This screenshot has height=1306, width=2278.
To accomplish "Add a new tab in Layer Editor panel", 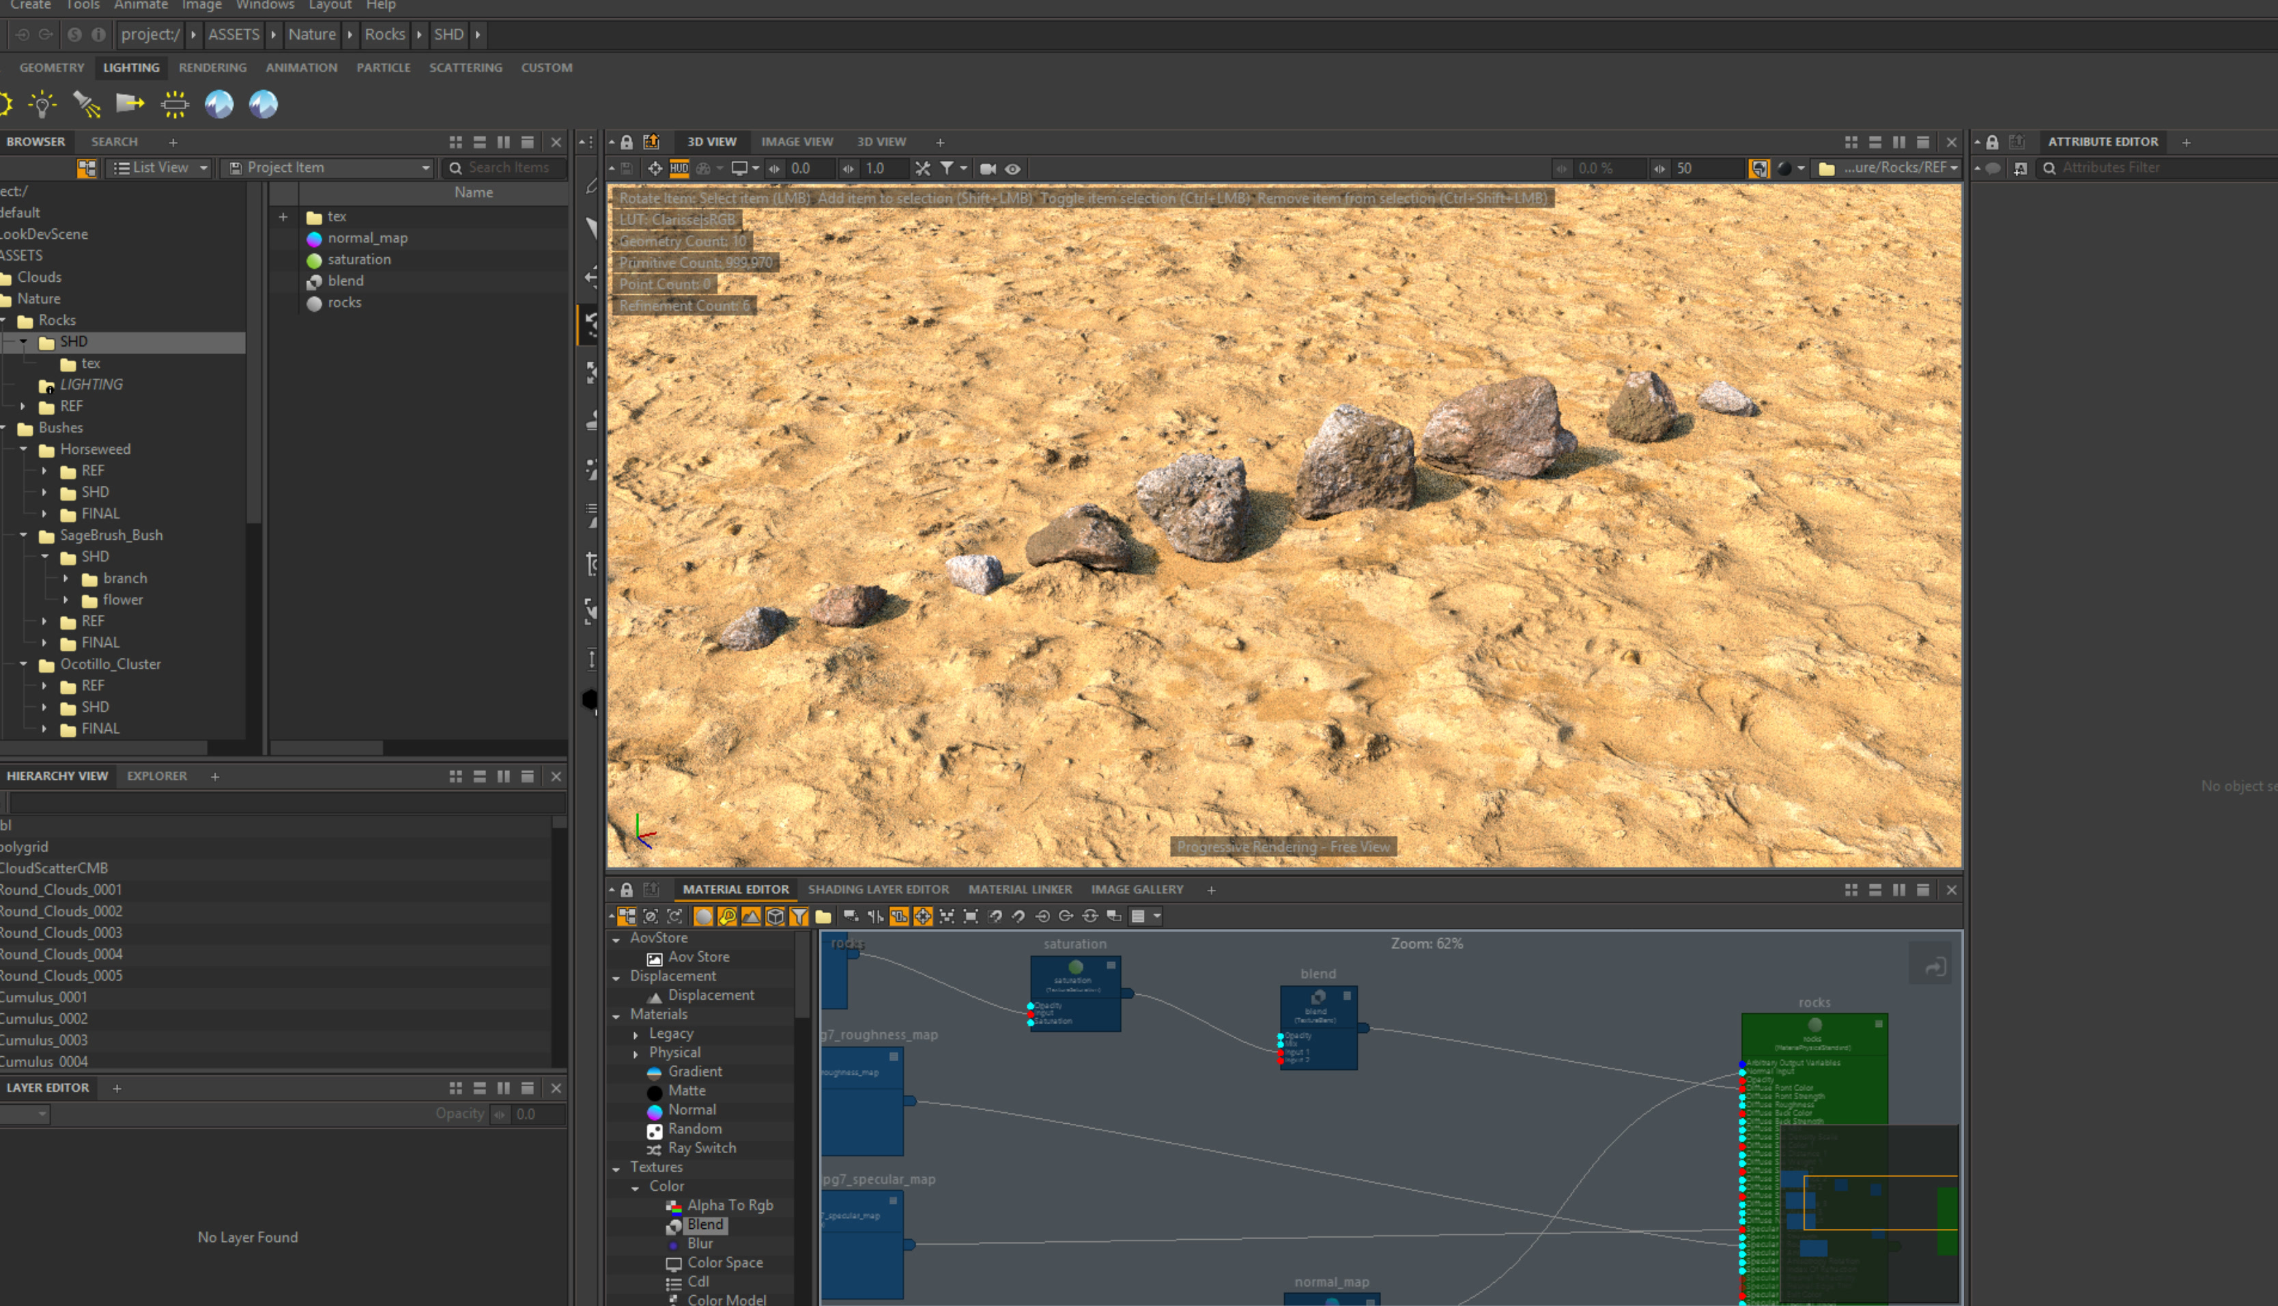I will [117, 1088].
